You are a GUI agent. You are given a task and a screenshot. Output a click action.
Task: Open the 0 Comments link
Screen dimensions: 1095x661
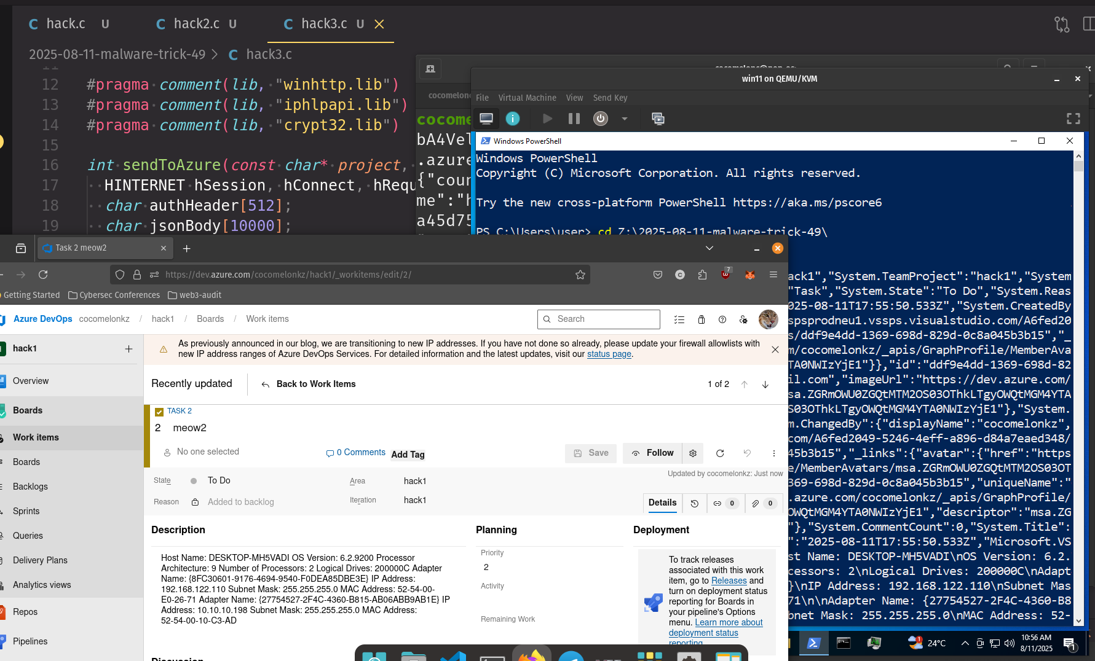pos(356,453)
